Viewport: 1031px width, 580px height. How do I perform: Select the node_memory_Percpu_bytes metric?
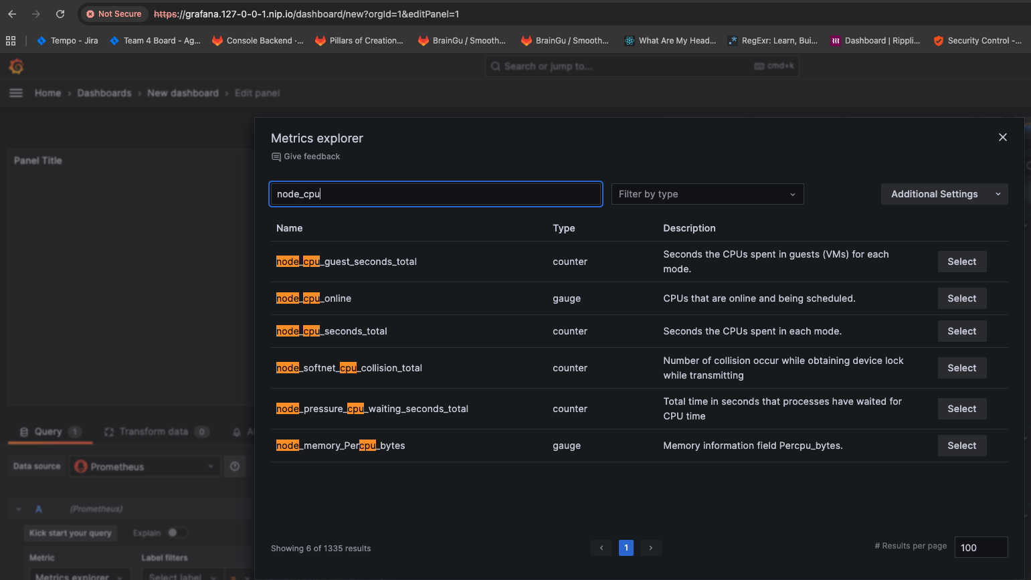click(x=961, y=446)
